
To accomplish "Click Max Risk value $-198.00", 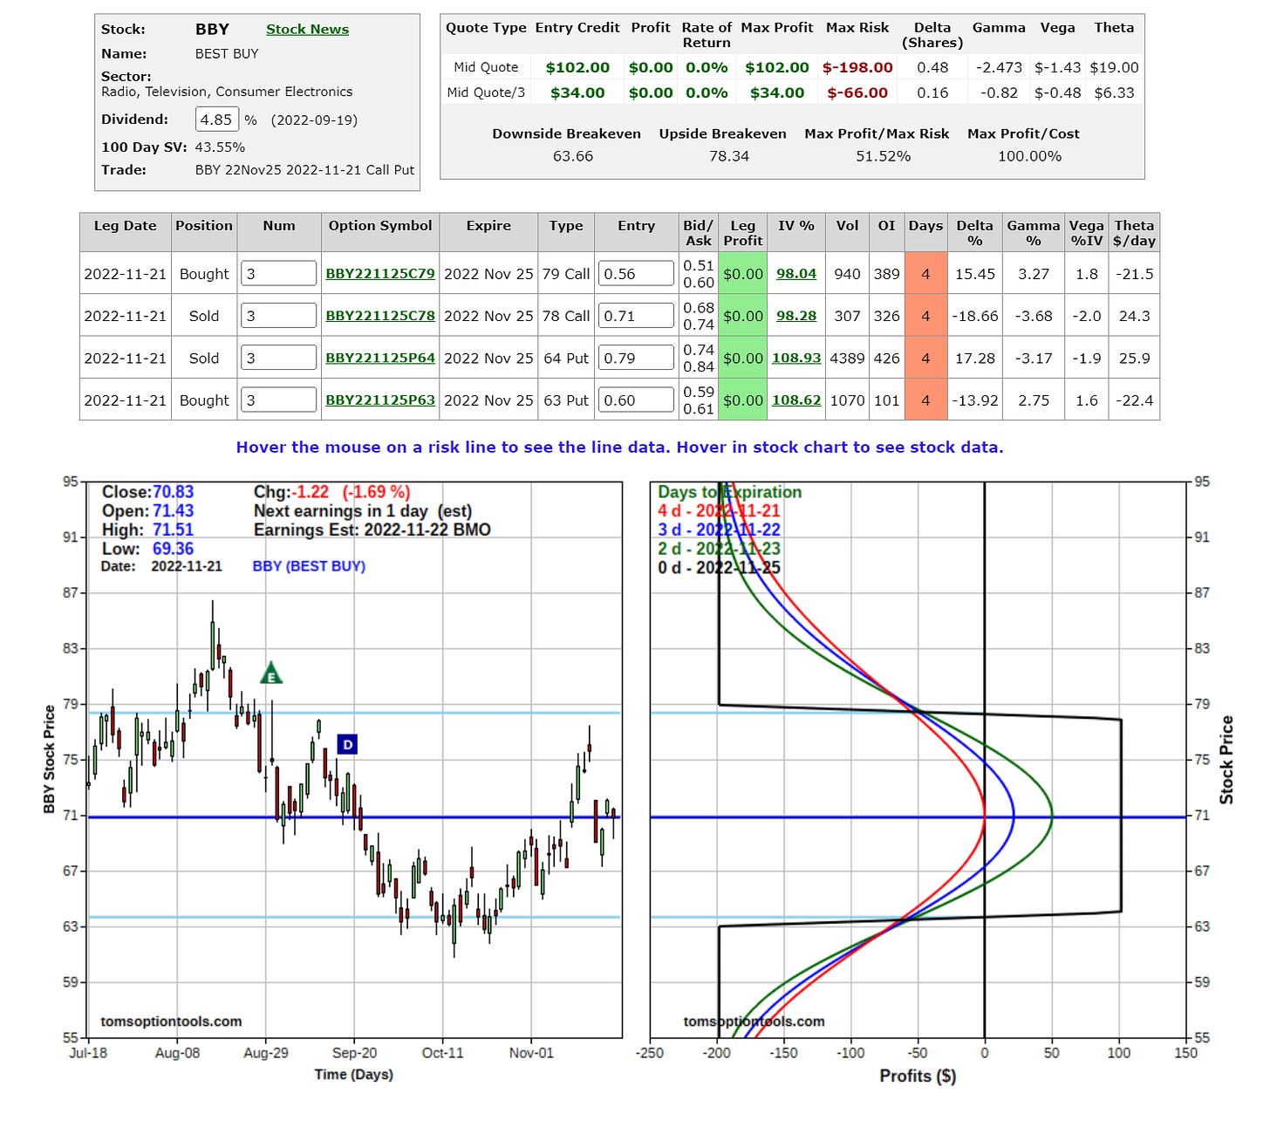I will coord(857,67).
